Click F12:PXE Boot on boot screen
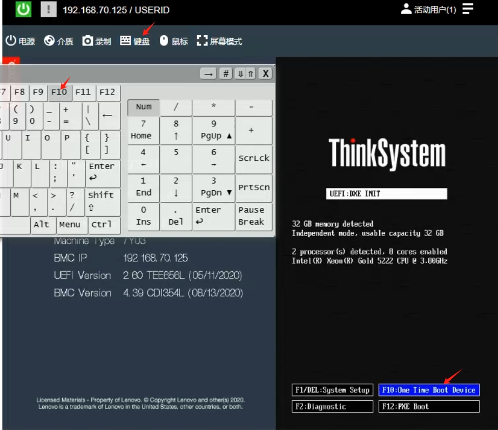Viewport: 498px width, 430px height. 429,406
